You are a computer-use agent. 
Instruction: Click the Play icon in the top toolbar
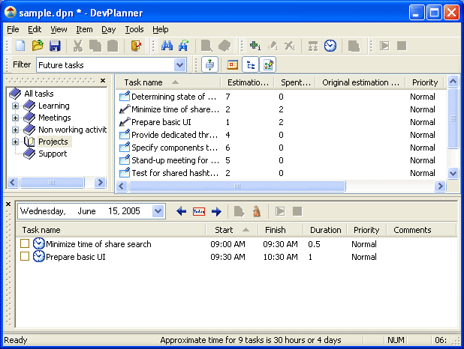384,46
